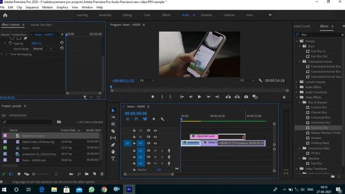Toggle V2 track output eye

pyautogui.click(x=155, y=137)
